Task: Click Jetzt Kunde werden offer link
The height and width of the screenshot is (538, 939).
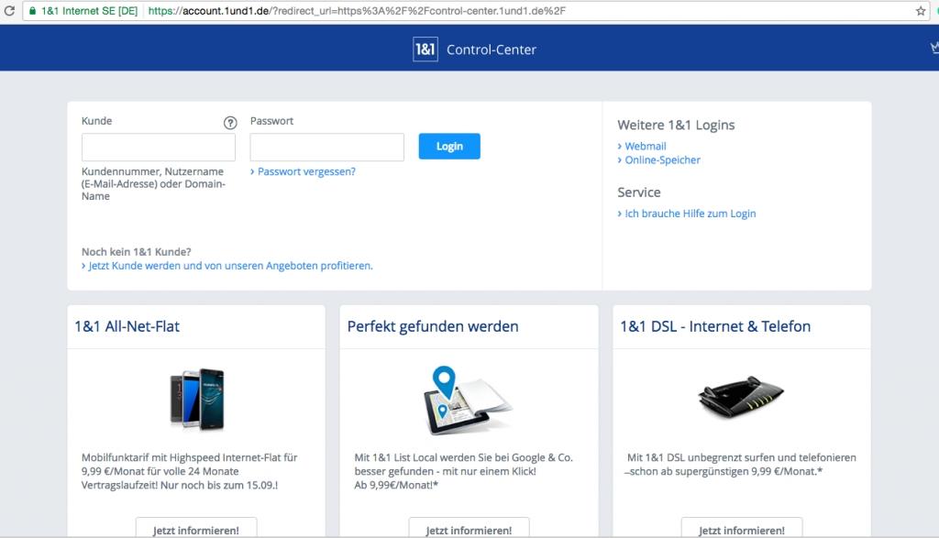Action: (x=230, y=266)
